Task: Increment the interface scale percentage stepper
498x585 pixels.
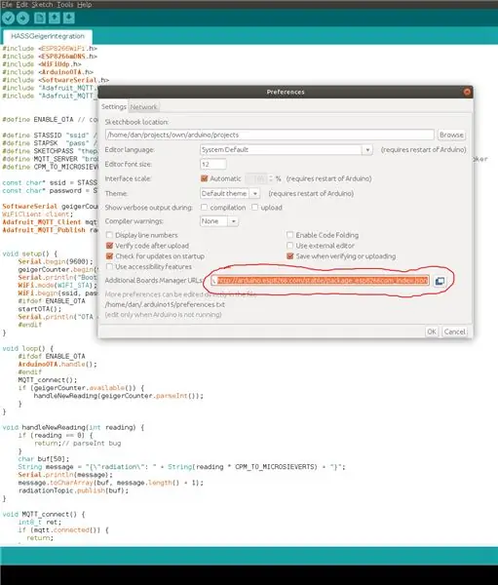Action: pyautogui.click(x=271, y=176)
